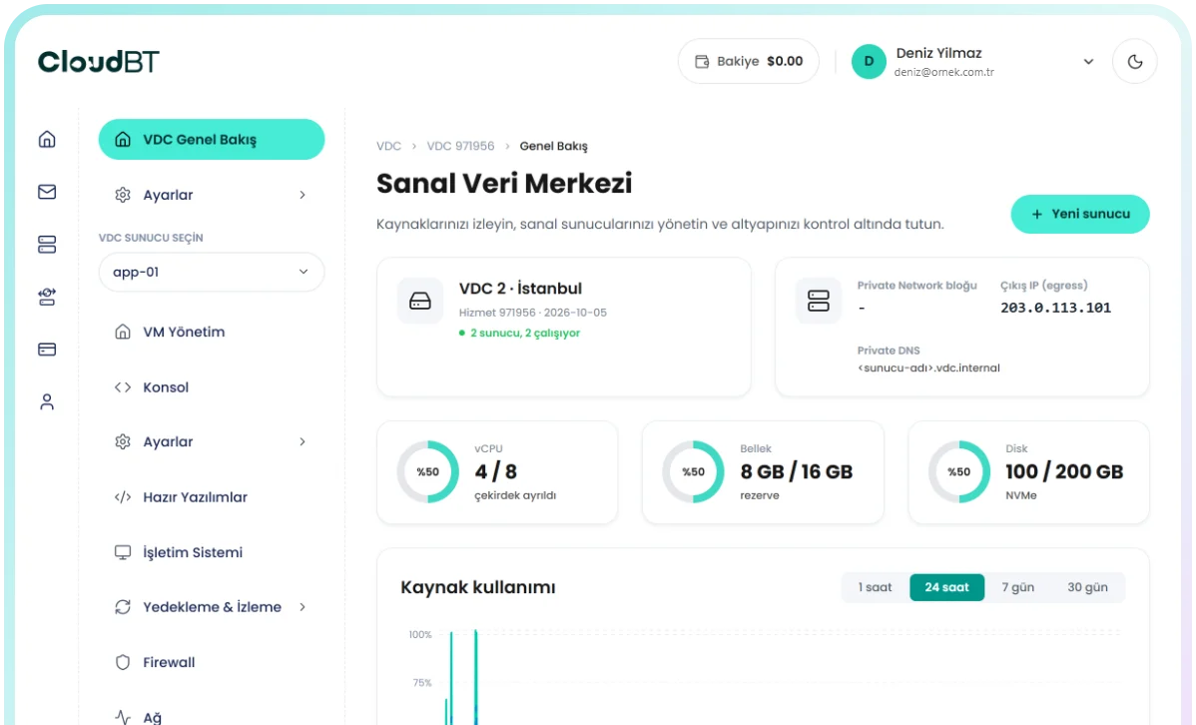The width and height of the screenshot is (1196, 725).
Task: Open the app-01 server selector
Action: pyautogui.click(x=212, y=273)
